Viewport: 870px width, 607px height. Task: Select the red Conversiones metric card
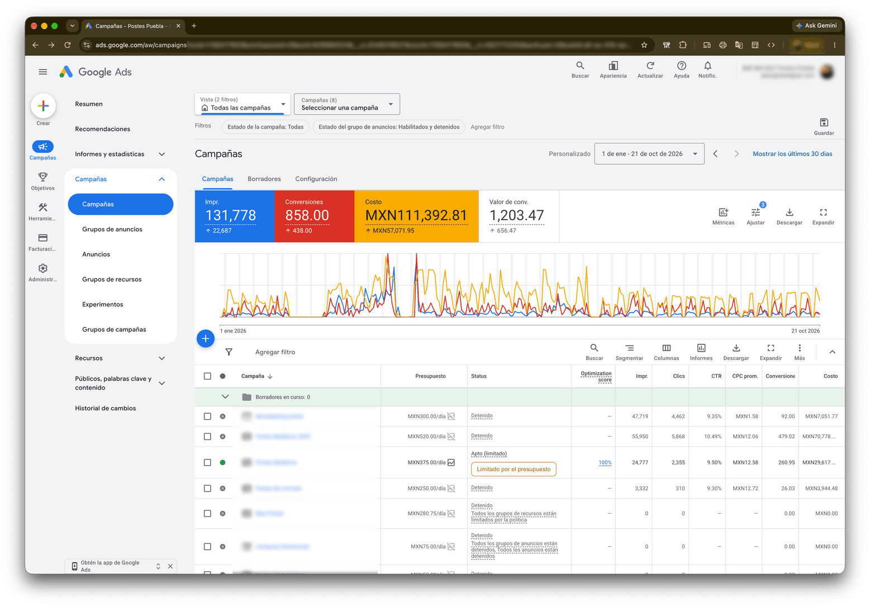tap(314, 216)
